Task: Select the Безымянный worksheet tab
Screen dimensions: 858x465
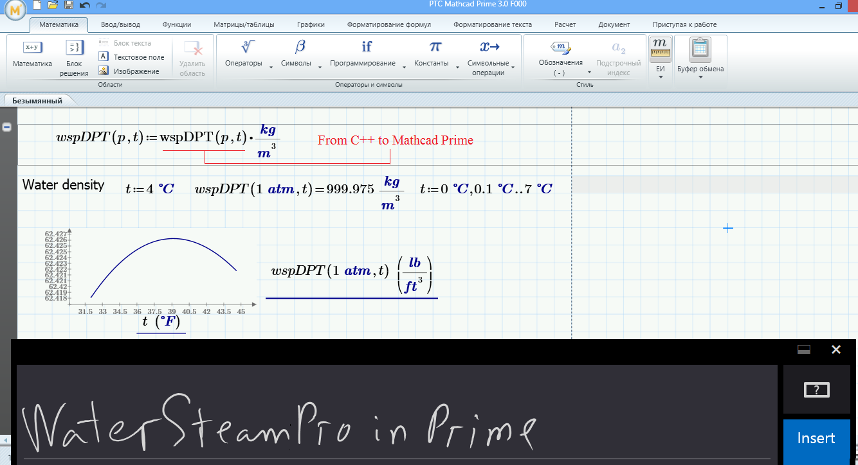Action: [37, 101]
